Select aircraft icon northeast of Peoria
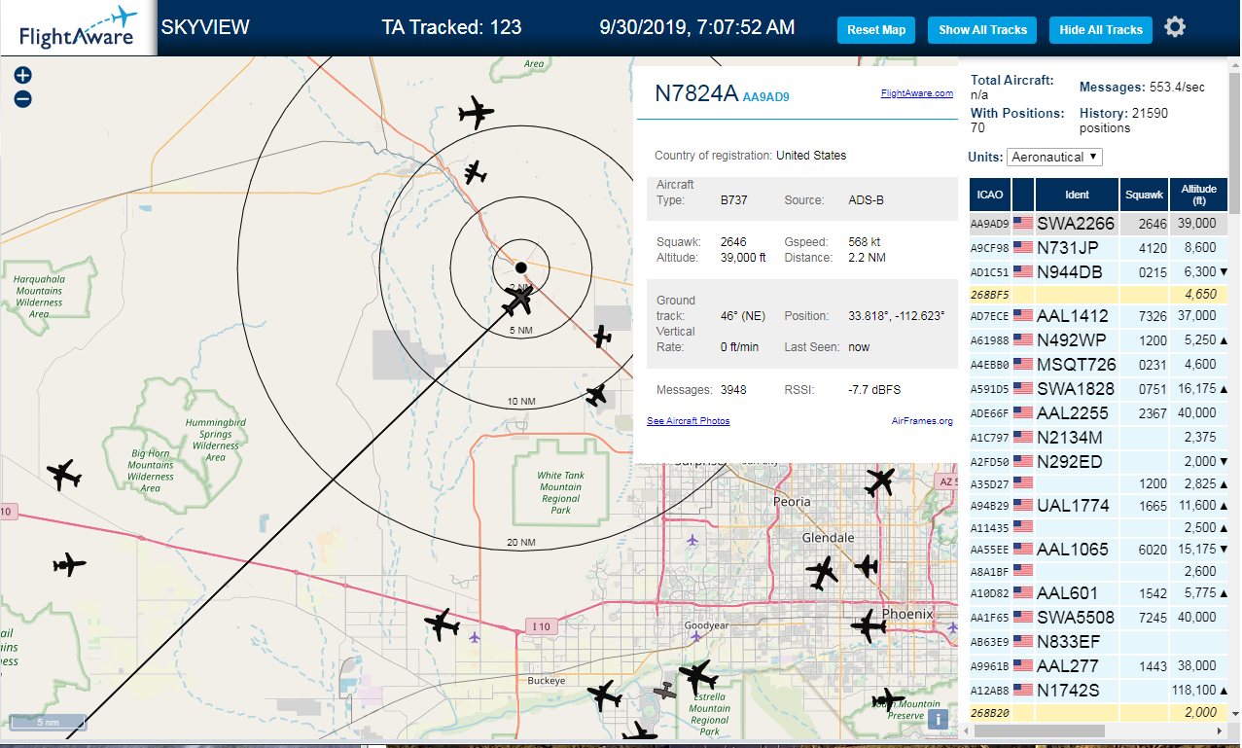 coord(880,481)
